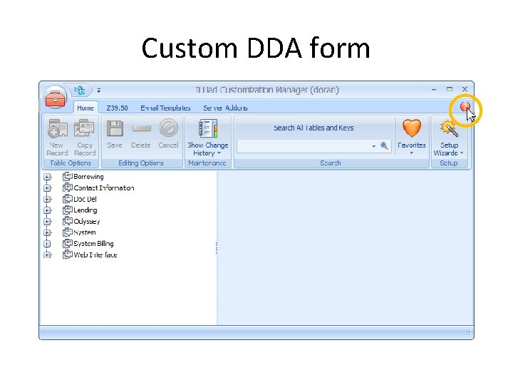513x385 pixels.
Task: Expand the Web Interface tree node
Action: click(x=47, y=255)
